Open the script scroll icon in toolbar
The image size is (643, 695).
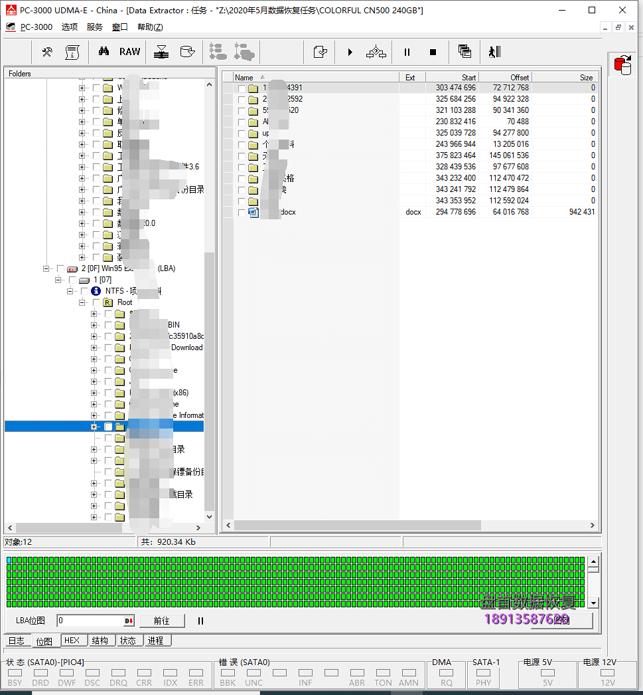(72, 52)
